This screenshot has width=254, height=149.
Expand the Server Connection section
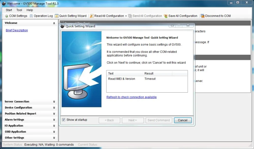click(x=54, y=102)
